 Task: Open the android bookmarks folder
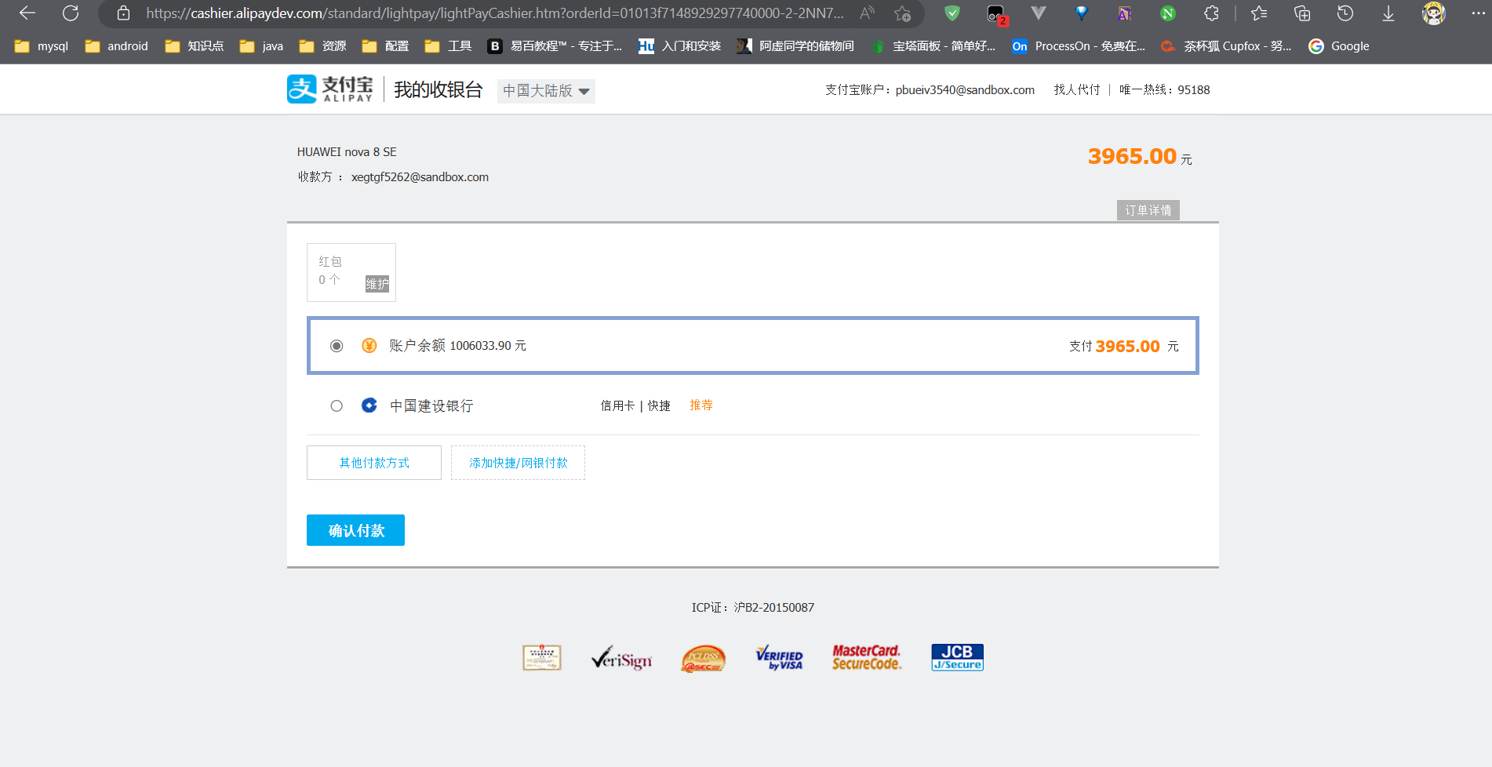point(116,46)
